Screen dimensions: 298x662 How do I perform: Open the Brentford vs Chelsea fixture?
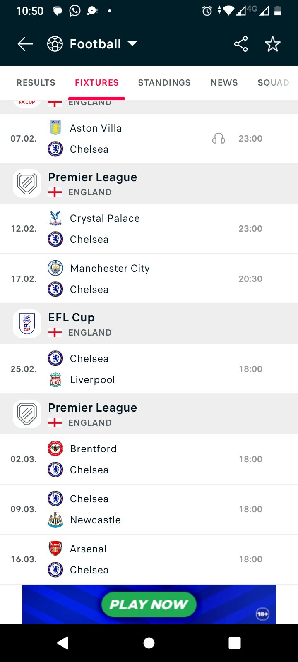click(x=149, y=459)
